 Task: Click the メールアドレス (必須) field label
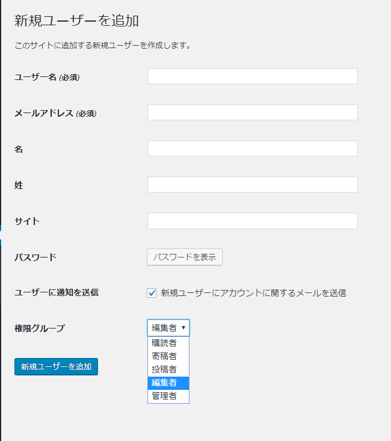point(55,113)
